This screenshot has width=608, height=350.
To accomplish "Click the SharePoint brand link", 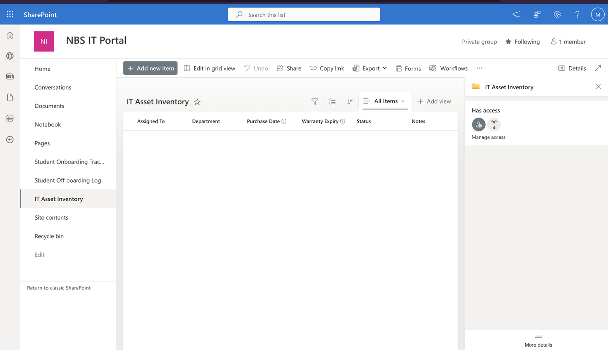I will [x=40, y=14].
